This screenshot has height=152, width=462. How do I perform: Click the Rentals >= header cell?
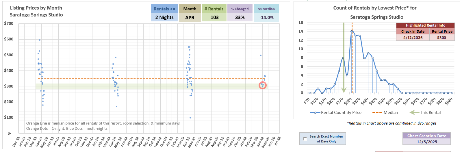tap(164, 9)
